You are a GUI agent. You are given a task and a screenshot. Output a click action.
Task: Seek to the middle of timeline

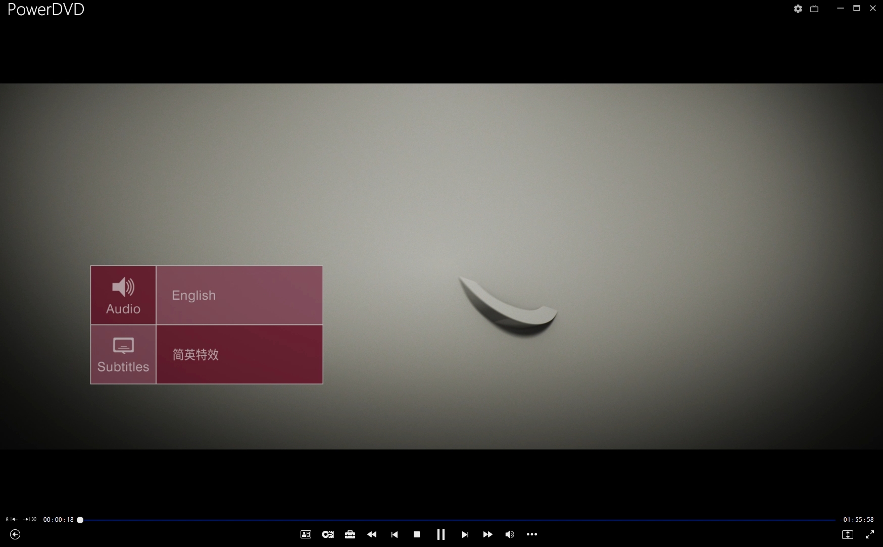coord(458,520)
